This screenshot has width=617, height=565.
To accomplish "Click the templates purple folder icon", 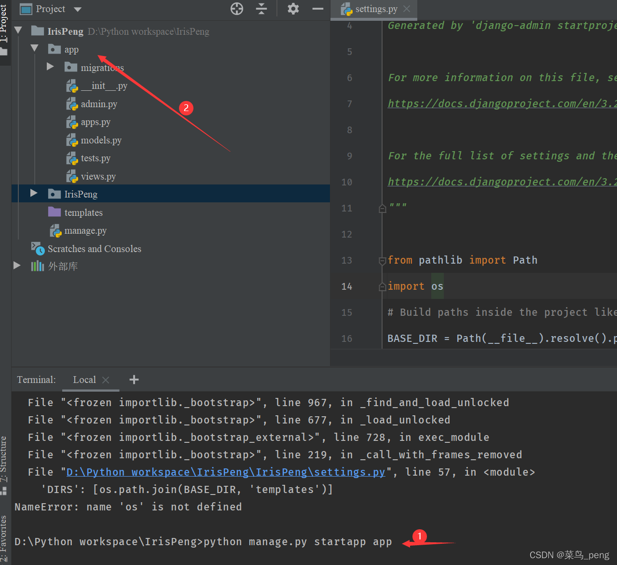I will (x=55, y=212).
